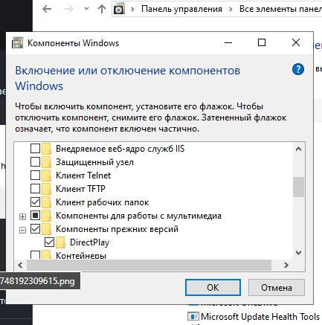
Task: Check the Защищенный узел checkbox
Action: coord(35,162)
